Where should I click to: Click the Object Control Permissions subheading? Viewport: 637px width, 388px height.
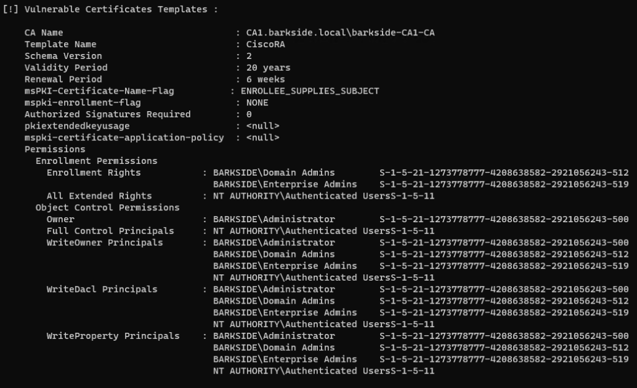[107, 207]
